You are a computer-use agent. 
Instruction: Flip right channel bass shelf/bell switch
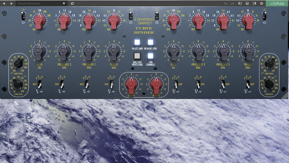click(x=157, y=16)
